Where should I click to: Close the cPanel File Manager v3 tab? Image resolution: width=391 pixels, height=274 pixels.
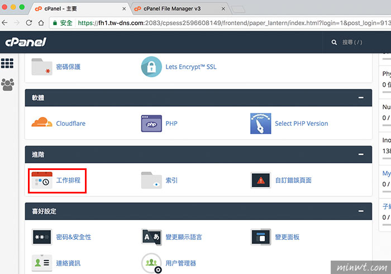click(x=223, y=9)
